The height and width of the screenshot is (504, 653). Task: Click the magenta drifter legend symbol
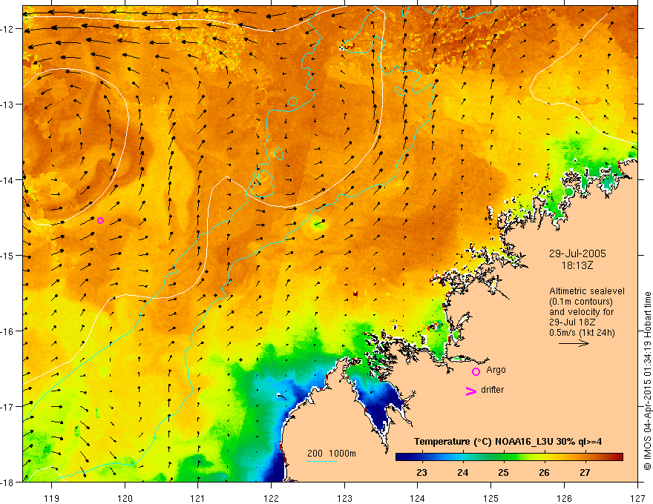(470, 391)
